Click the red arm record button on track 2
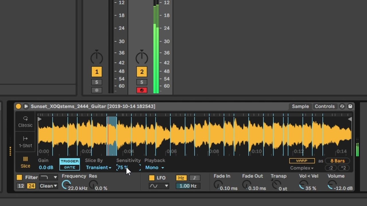The width and height of the screenshot is (367, 206). [x=142, y=90]
